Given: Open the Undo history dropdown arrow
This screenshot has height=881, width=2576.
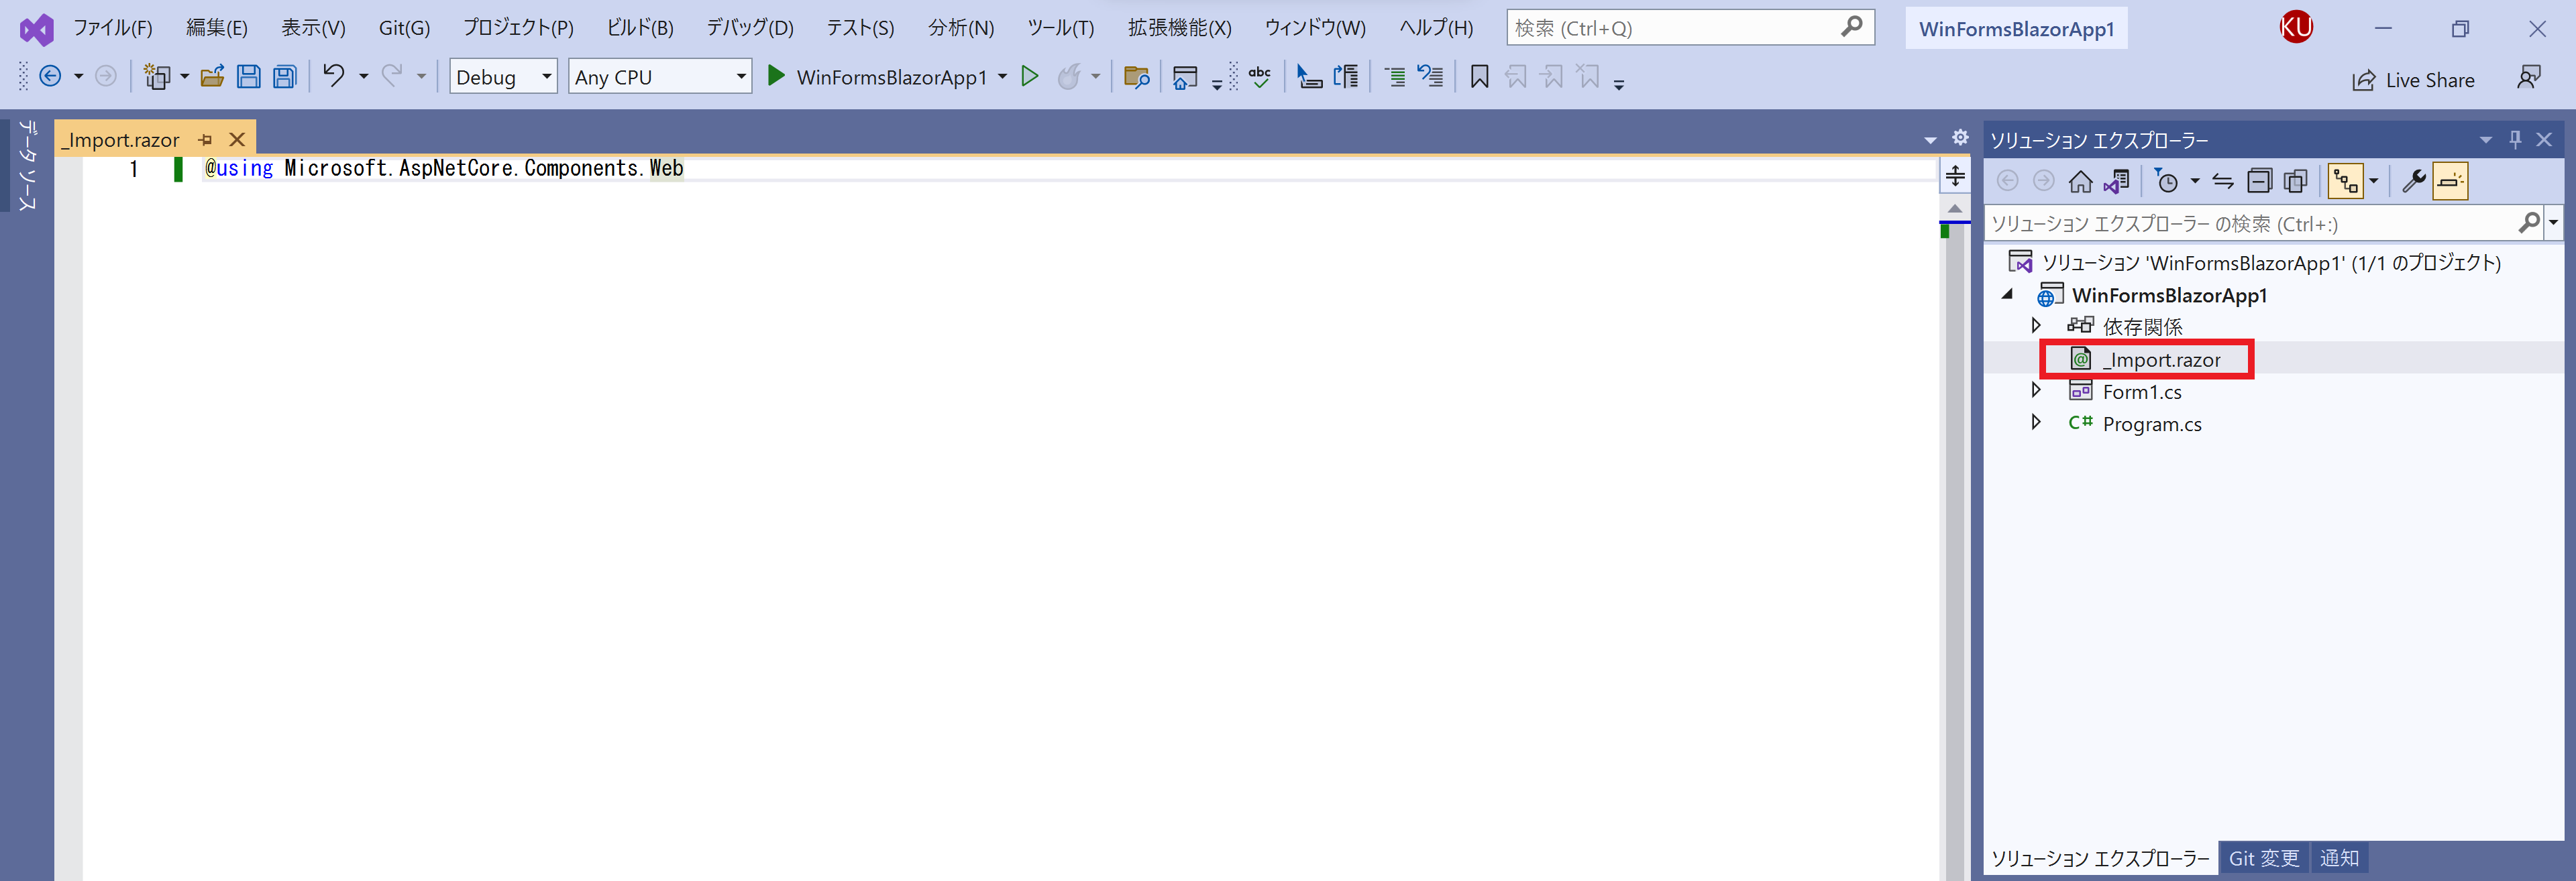Looking at the screenshot, I should pos(363,76).
